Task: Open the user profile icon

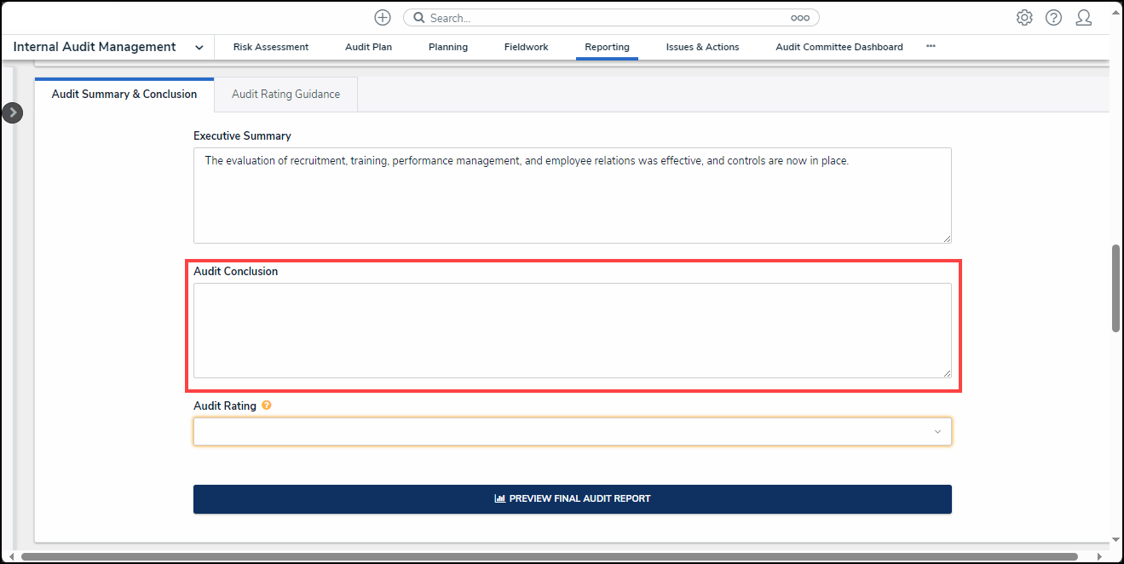Action: click(1083, 18)
